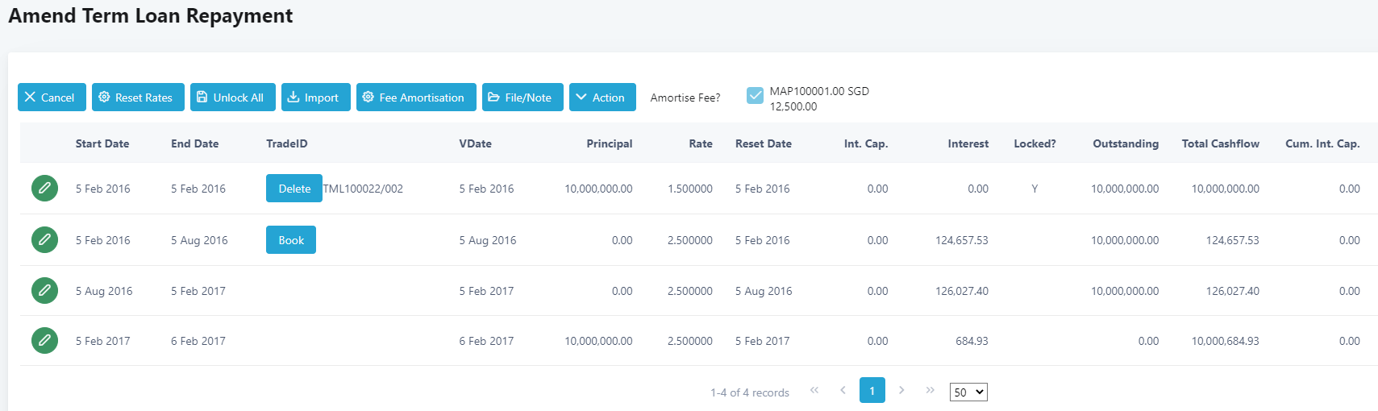
Task: Jump to first page of records
Action: 814,390
